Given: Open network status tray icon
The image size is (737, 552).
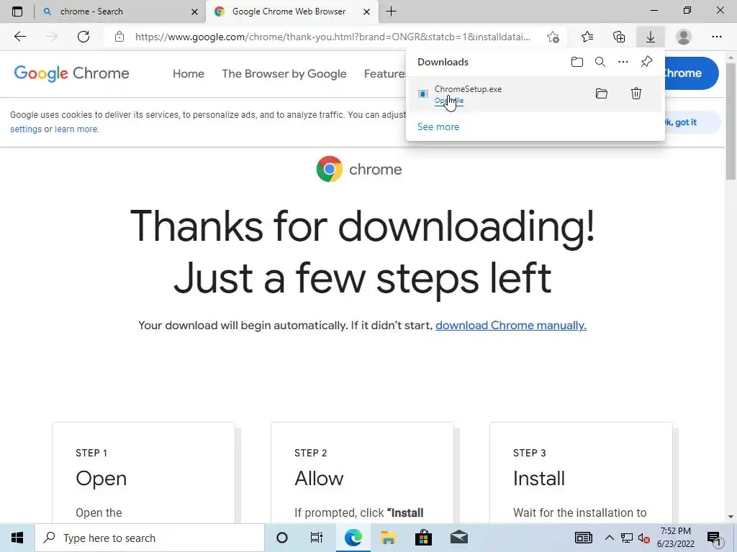Looking at the screenshot, I should pos(627,538).
